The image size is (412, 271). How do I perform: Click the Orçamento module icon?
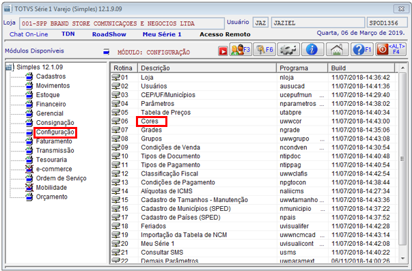pyautogui.click(x=29, y=197)
